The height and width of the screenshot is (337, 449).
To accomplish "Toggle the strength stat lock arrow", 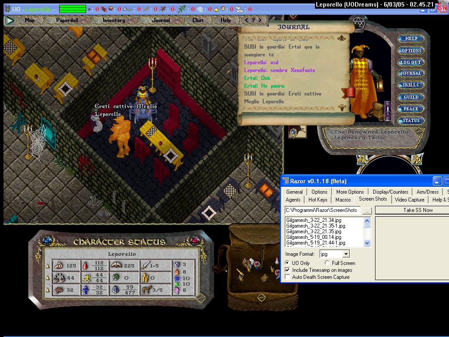I will 48,266.
